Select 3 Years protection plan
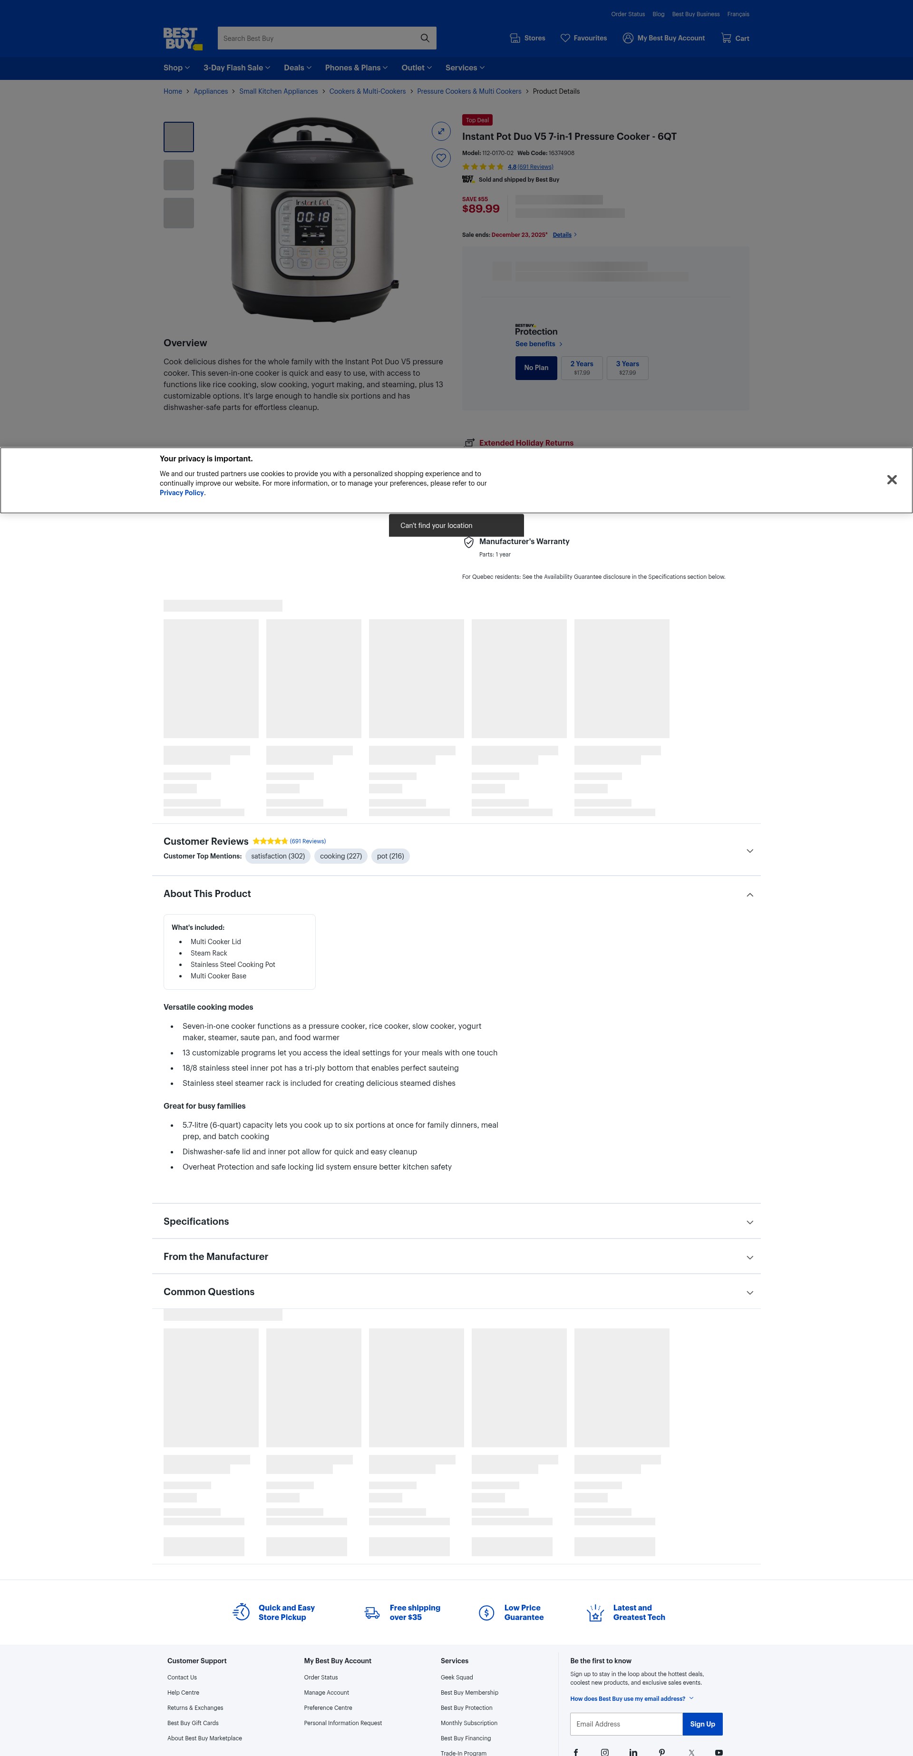Viewport: 913px width, 1756px height. (628, 368)
